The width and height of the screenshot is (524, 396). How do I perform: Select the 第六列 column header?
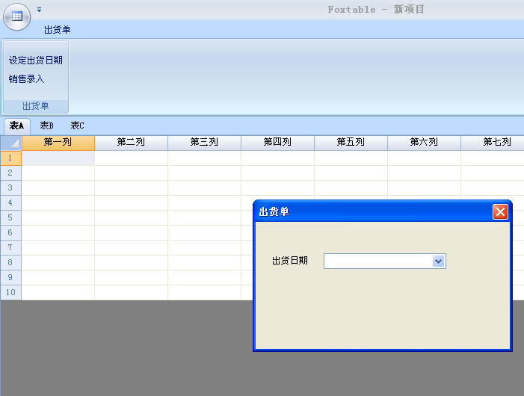click(424, 143)
